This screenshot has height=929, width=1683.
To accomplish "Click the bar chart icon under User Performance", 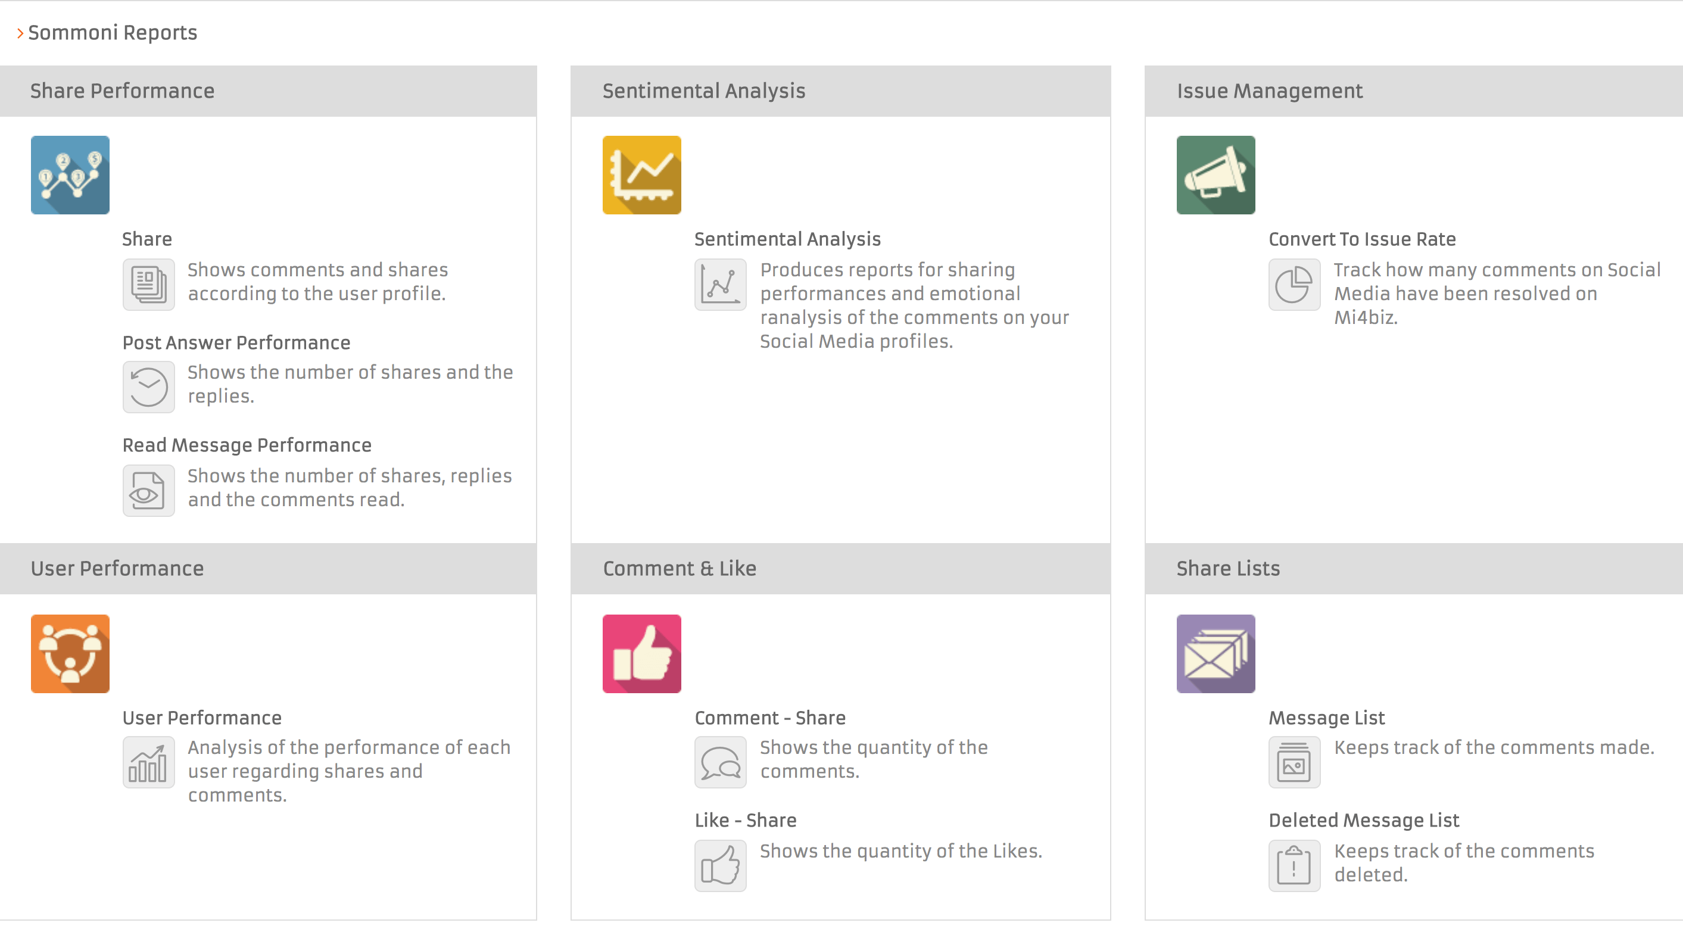I will [148, 762].
